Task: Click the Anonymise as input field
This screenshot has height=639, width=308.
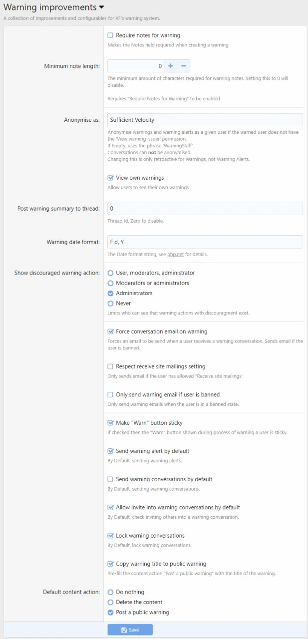Action: click(x=205, y=119)
